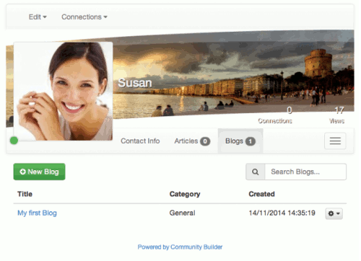Click the New Blog button
This screenshot has width=361, height=261.
(x=39, y=172)
